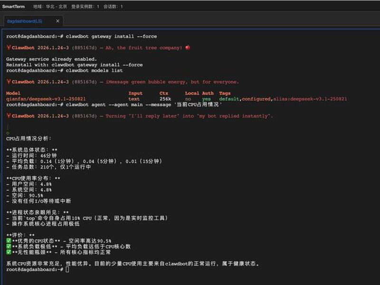380x285 pixels.
Task: Click the 平均负载 load average line
Action: pos(84,161)
